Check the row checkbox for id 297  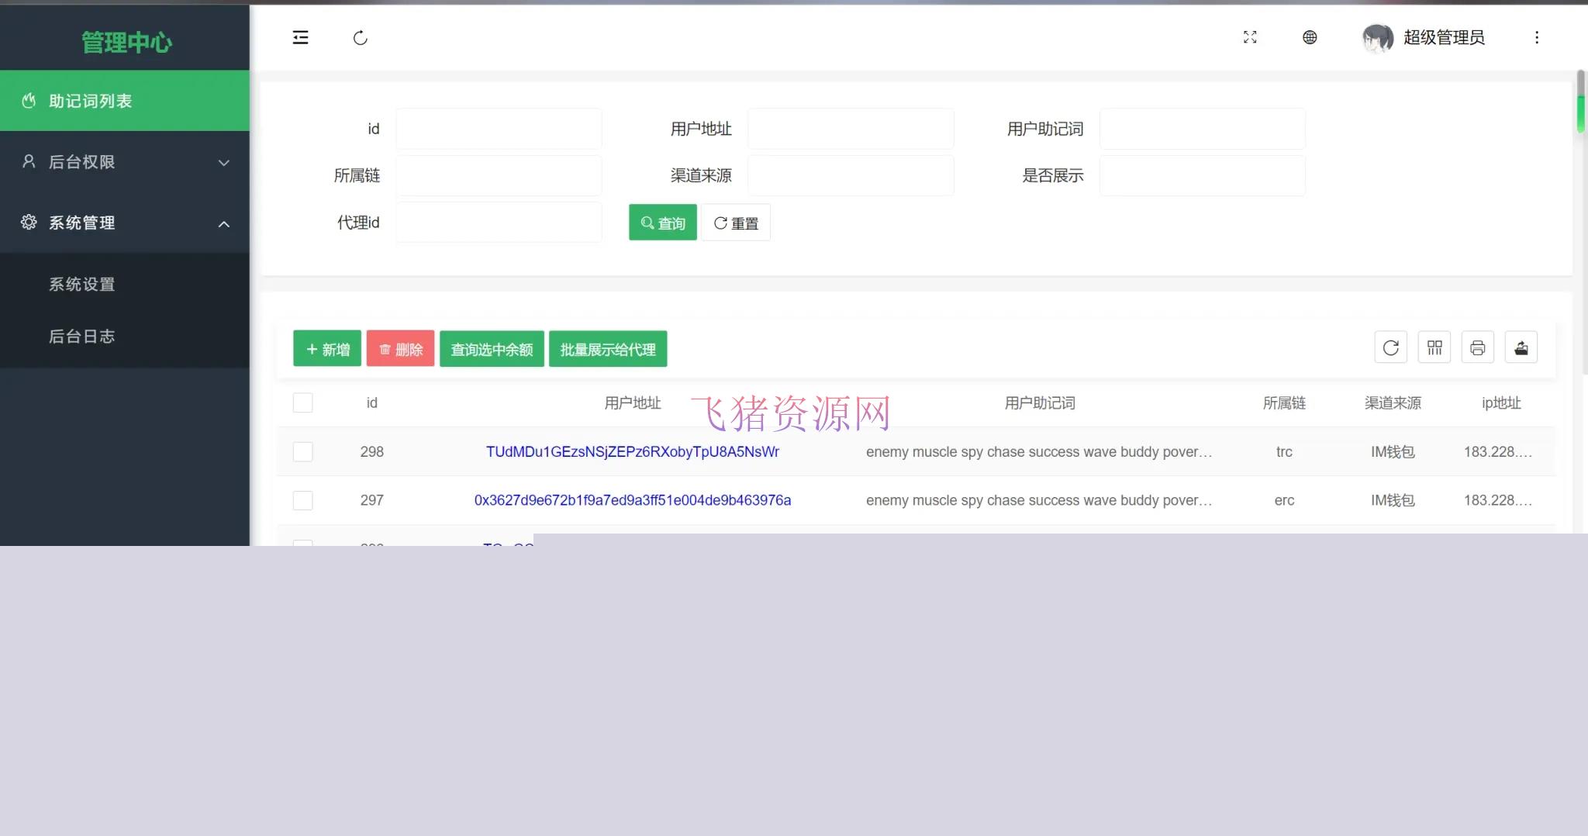302,500
